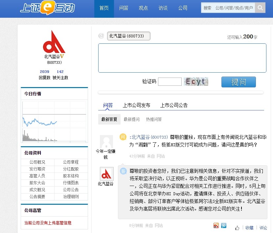Click 北汽蓝谷 V name under logo
This screenshot has width=273, height=233.
pyautogui.click(x=54, y=57)
